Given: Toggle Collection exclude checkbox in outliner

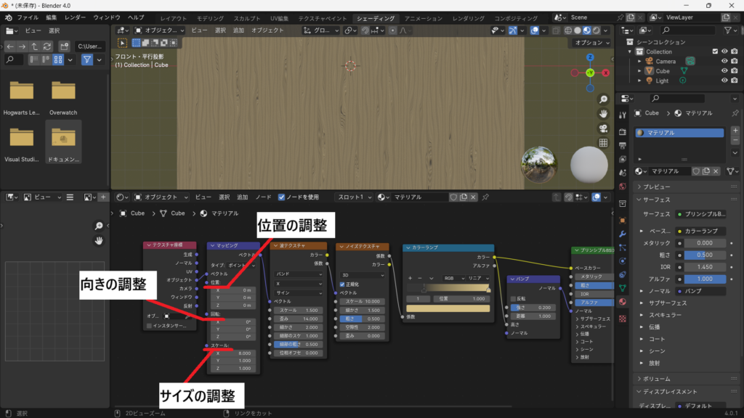Looking at the screenshot, I should click(715, 52).
